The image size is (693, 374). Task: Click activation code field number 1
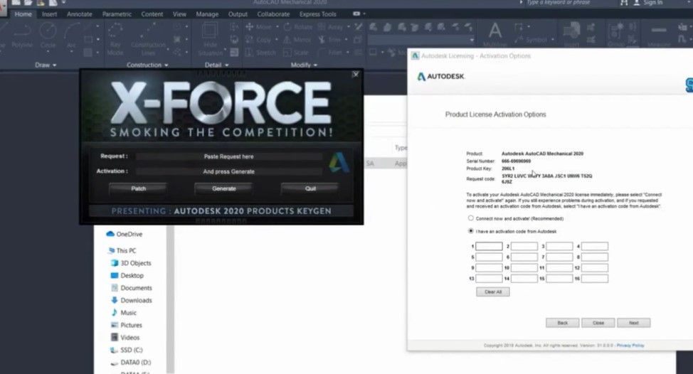[489, 246]
